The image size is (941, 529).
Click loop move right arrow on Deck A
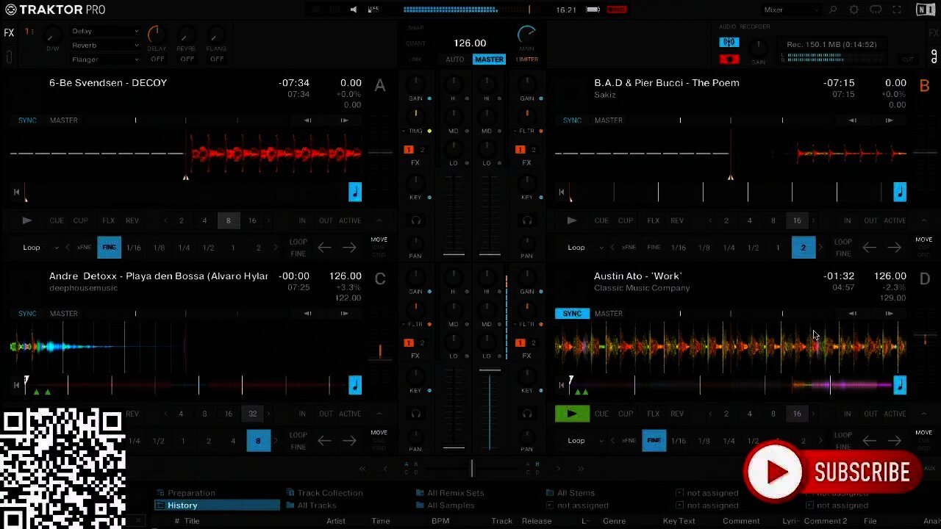click(349, 248)
